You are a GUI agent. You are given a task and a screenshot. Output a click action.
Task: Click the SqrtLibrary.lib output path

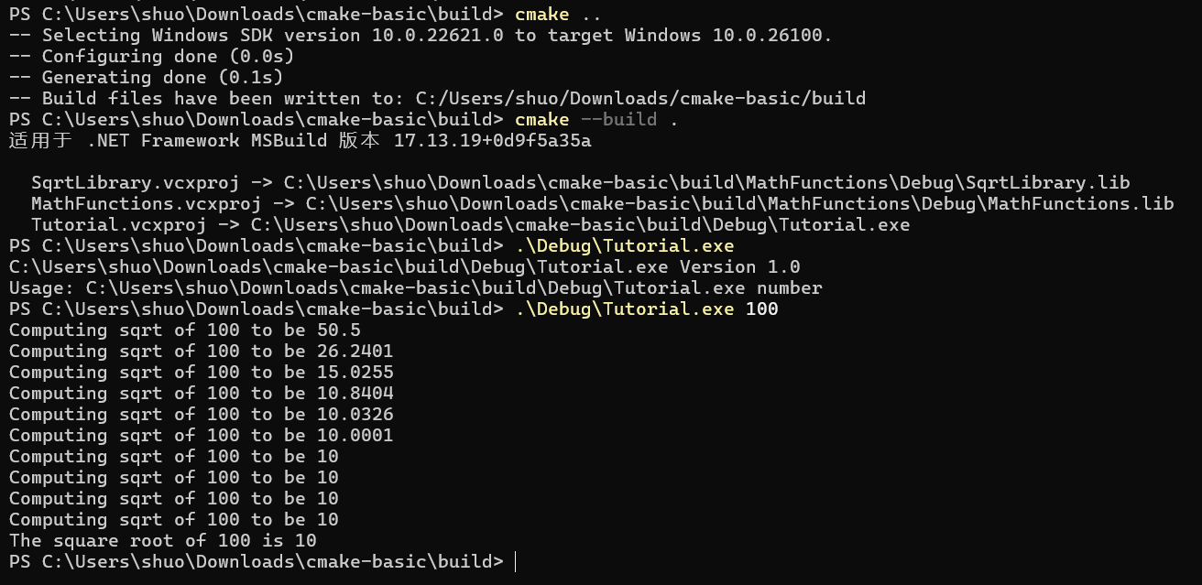(x=706, y=183)
